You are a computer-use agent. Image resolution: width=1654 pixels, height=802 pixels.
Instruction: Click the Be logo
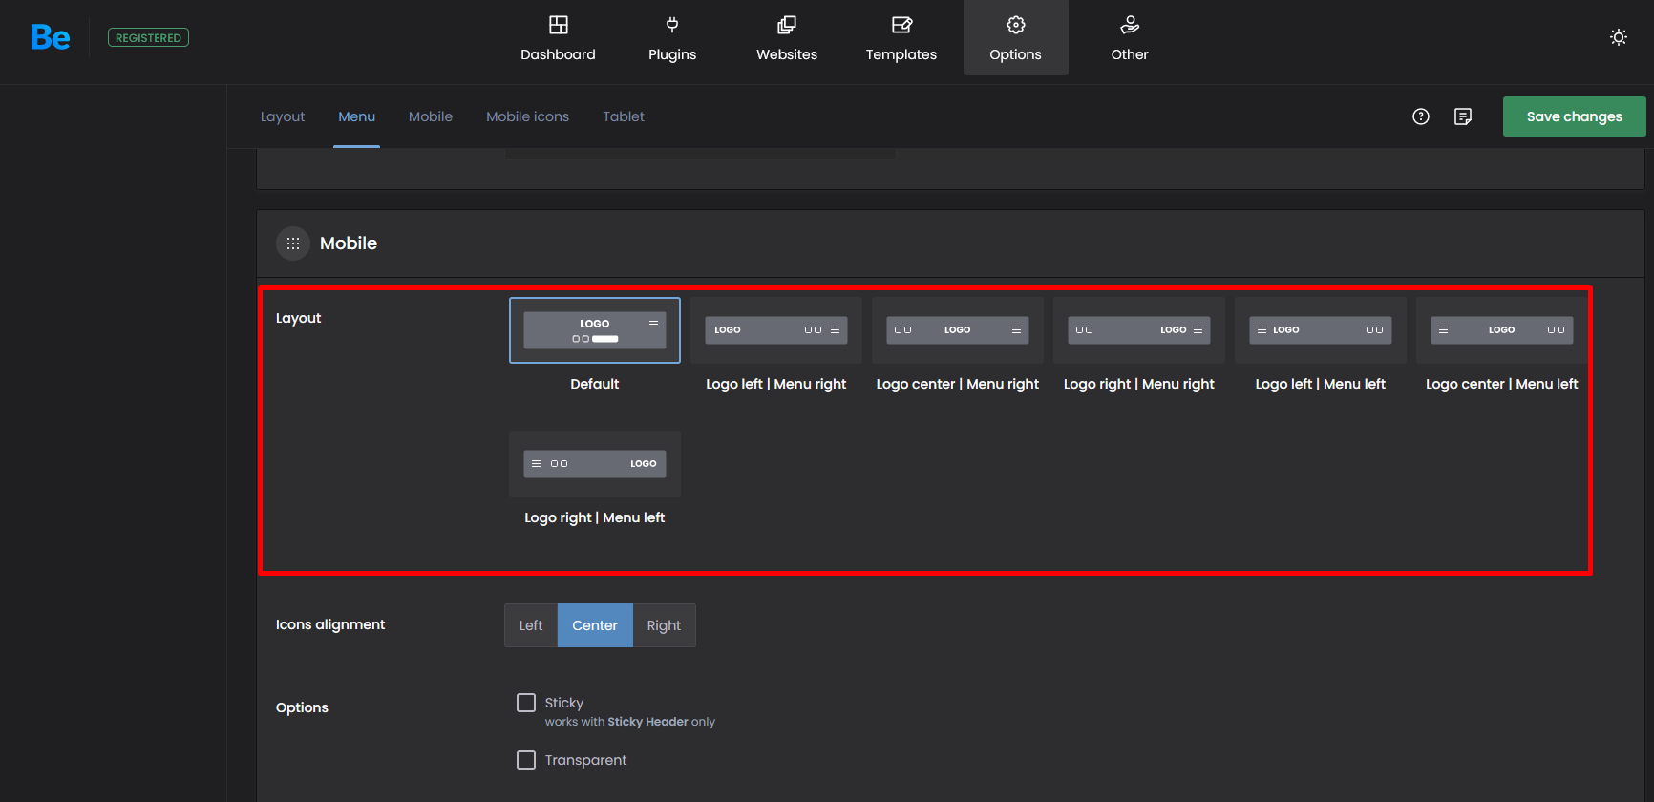coord(50,38)
